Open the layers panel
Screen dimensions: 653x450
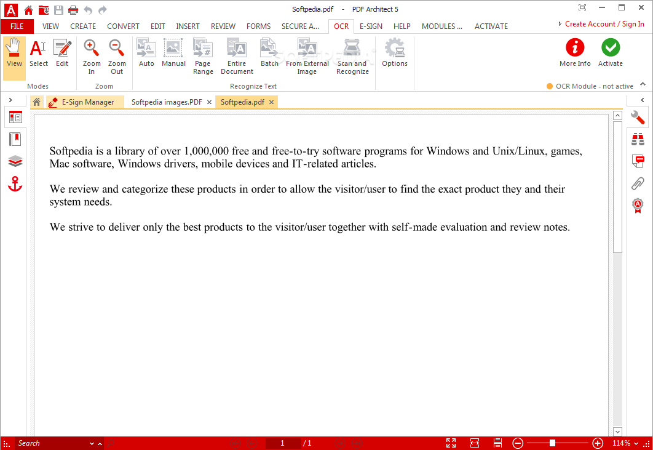pos(15,161)
